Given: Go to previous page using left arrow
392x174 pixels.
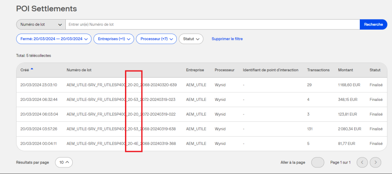Looking at the screenshot, I should [362, 162].
